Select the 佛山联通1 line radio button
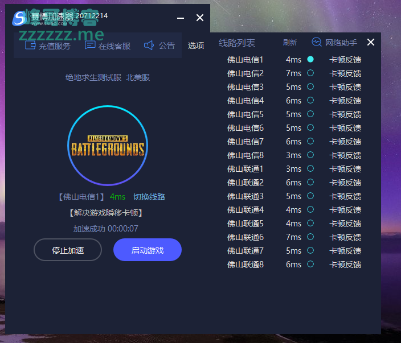 (310, 168)
